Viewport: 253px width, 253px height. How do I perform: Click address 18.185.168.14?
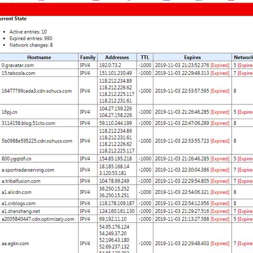pos(114,167)
